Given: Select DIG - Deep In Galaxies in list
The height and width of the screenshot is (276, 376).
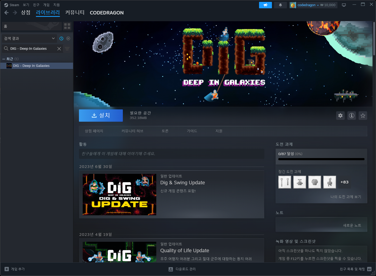Looking at the screenshot, I should pos(37,66).
